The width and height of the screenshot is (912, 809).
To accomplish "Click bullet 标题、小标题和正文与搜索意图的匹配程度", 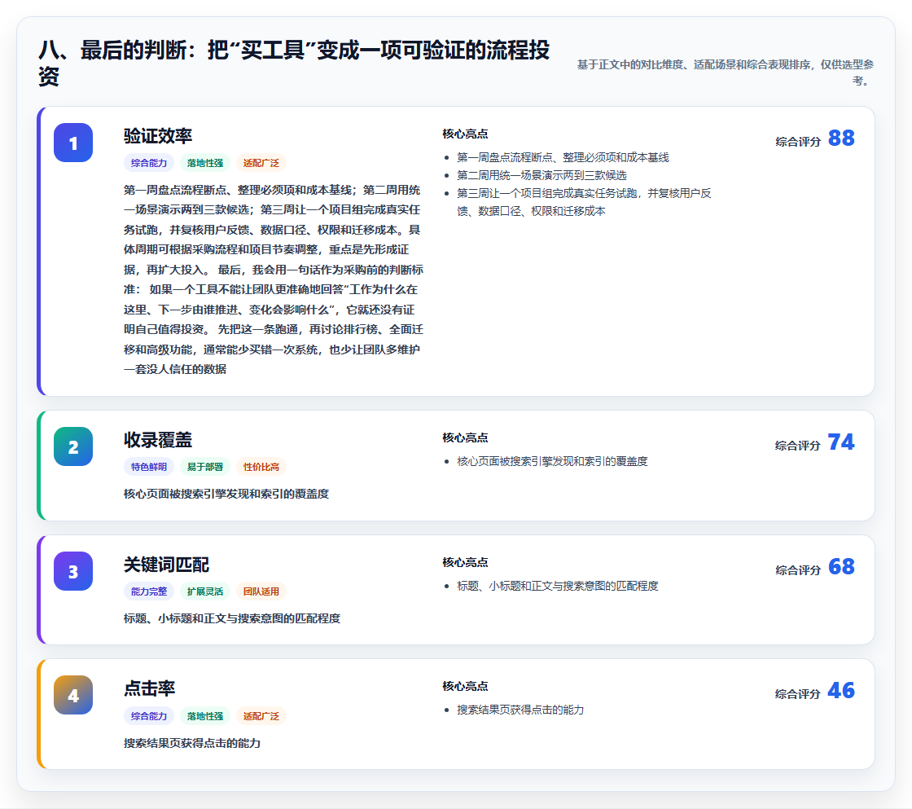I will (x=557, y=586).
